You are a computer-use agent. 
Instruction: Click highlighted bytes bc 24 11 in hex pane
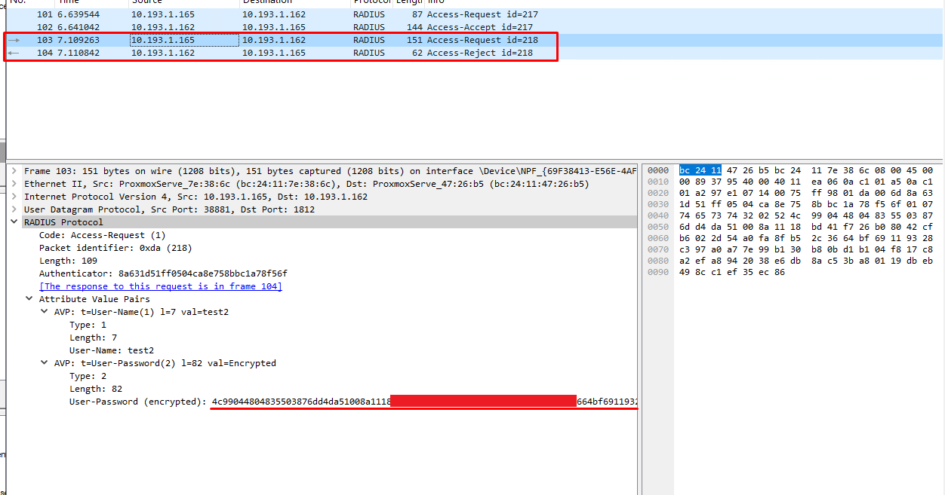point(700,170)
